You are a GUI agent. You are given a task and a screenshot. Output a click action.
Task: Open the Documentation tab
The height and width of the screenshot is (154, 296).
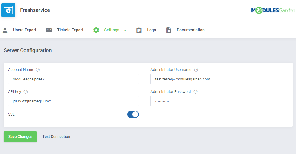(191, 30)
